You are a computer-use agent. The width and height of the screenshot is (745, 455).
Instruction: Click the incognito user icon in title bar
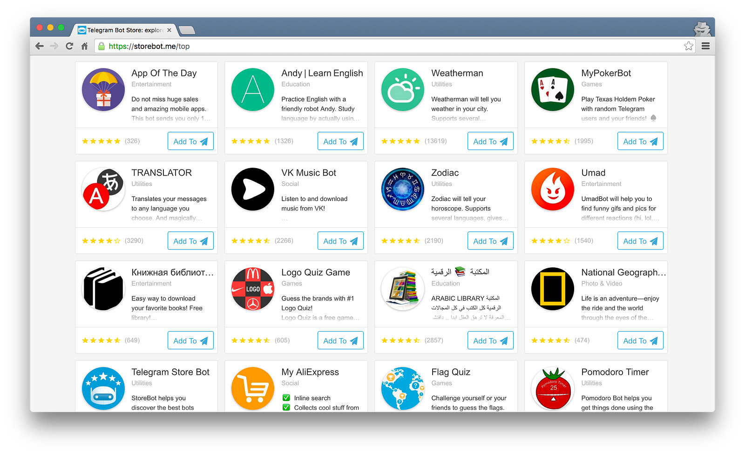coord(702,29)
